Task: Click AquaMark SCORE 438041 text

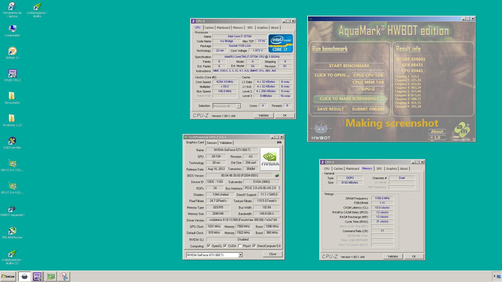Action: click(411, 59)
